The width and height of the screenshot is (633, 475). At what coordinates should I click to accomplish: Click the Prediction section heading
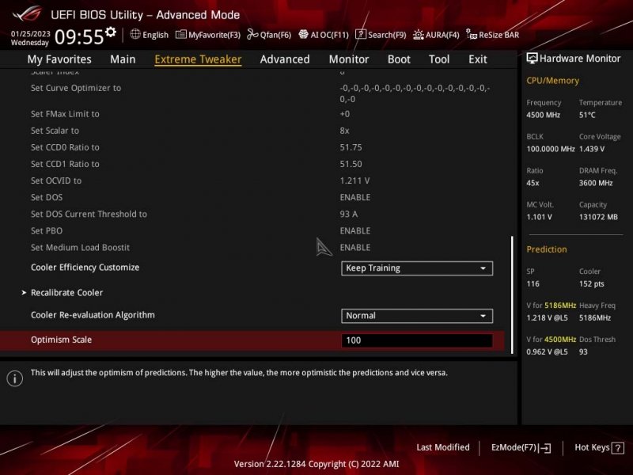click(x=547, y=249)
